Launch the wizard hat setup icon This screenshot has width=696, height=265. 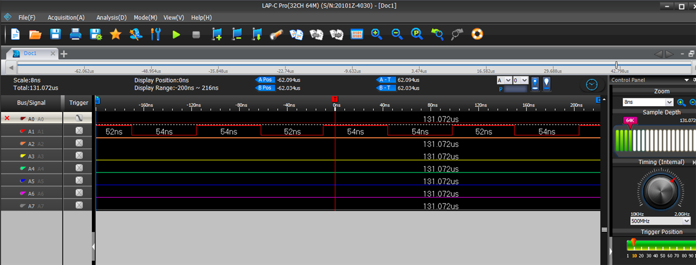(x=135, y=34)
